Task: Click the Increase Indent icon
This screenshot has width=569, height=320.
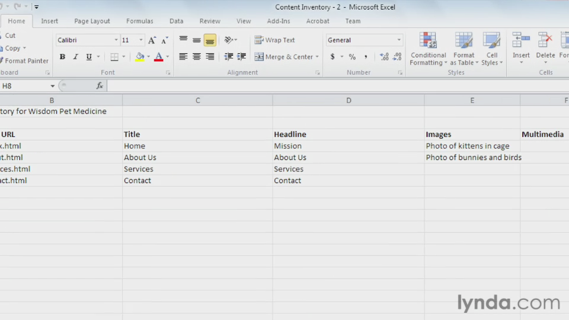Action: [241, 57]
